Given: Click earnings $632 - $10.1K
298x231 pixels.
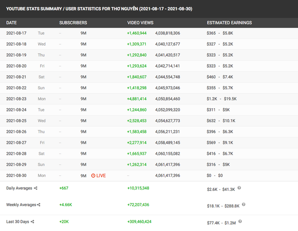Looking at the screenshot, I should click(x=221, y=121).
